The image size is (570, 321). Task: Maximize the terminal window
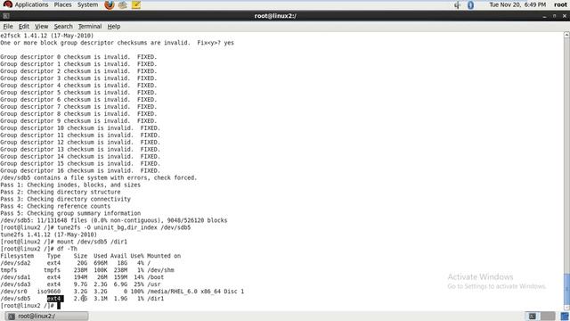click(x=554, y=16)
